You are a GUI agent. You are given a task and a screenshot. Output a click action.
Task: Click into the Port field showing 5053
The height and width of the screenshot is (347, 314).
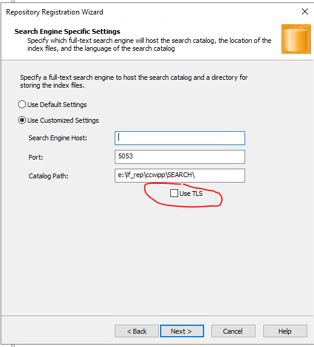point(180,157)
